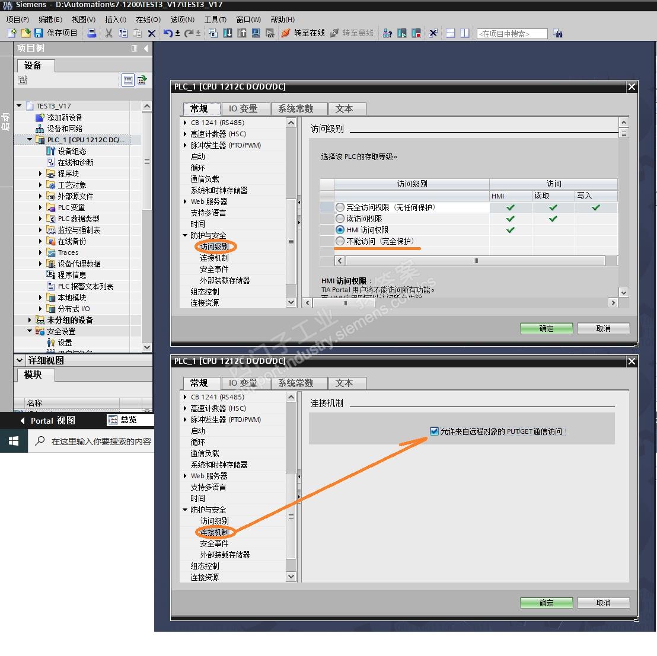The width and height of the screenshot is (657, 656).
Task: Collapse the PLC_1 node in project tree
Action: coord(30,140)
